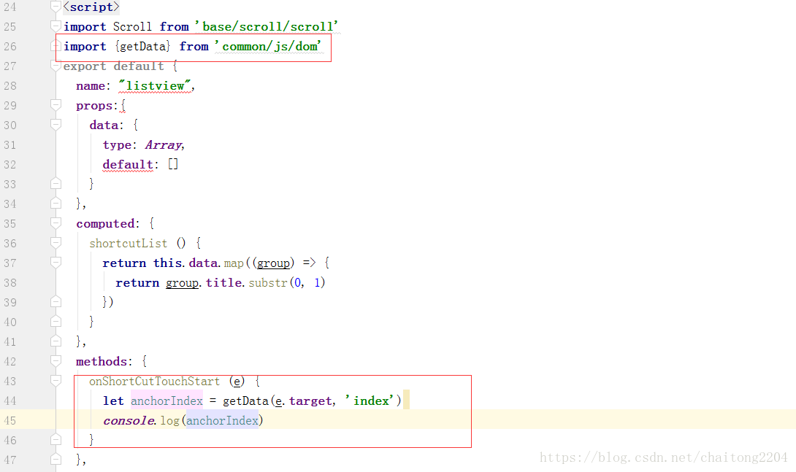
Task: Collapse the data object fold marker on line 30
Action: (56, 125)
